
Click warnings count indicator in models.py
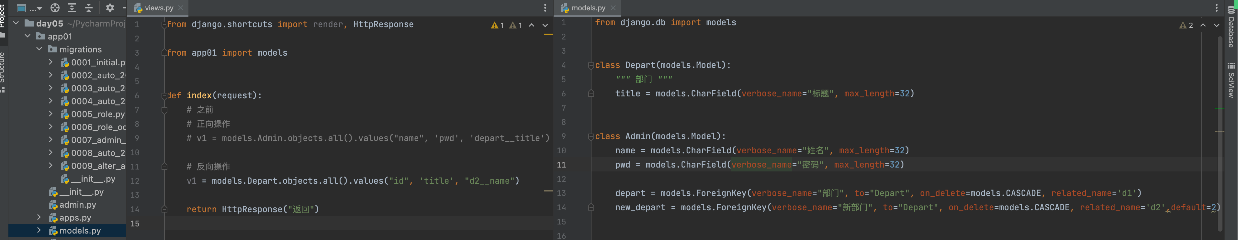tap(1186, 25)
